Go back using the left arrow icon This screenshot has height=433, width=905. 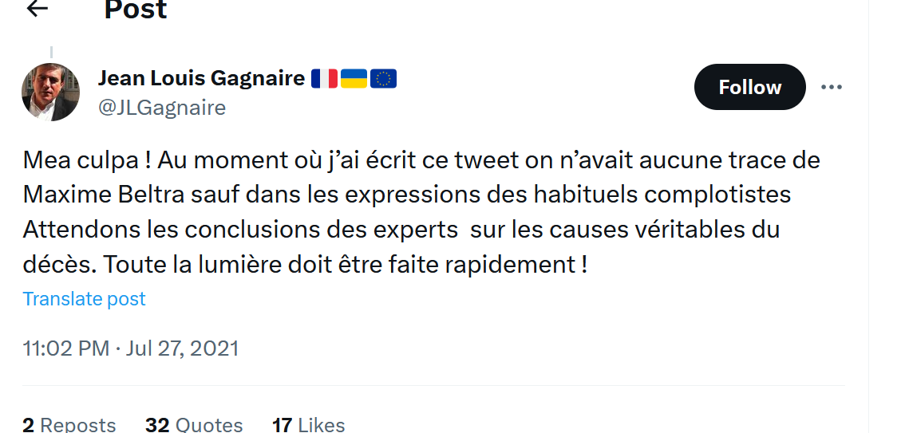(38, 8)
